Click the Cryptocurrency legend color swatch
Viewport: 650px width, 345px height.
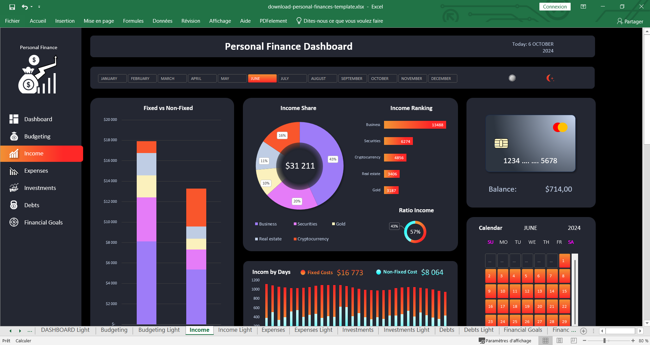[x=295, y=239]
